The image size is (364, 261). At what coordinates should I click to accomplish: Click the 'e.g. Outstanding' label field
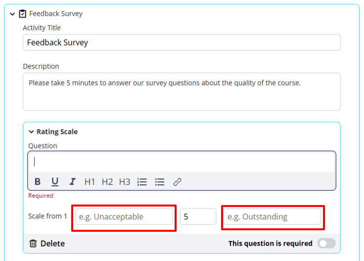click(273, 216)
